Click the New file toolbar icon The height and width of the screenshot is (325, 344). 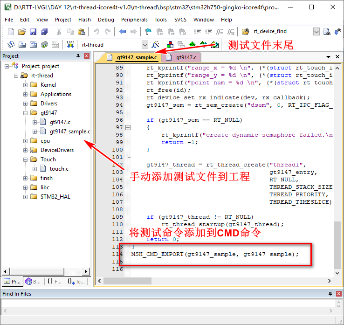pos(11,32)
